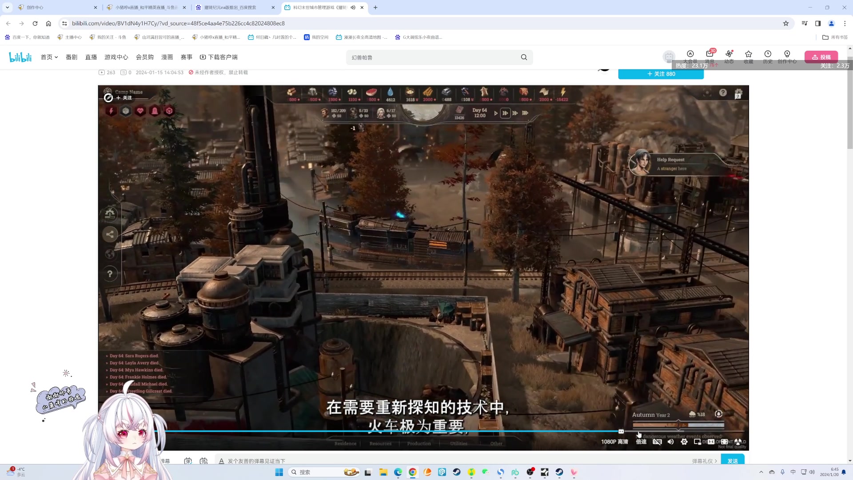This screenshot has height=480, width=853.
Task: Open File Explorer in taskbar
Action: coord(383,472)
